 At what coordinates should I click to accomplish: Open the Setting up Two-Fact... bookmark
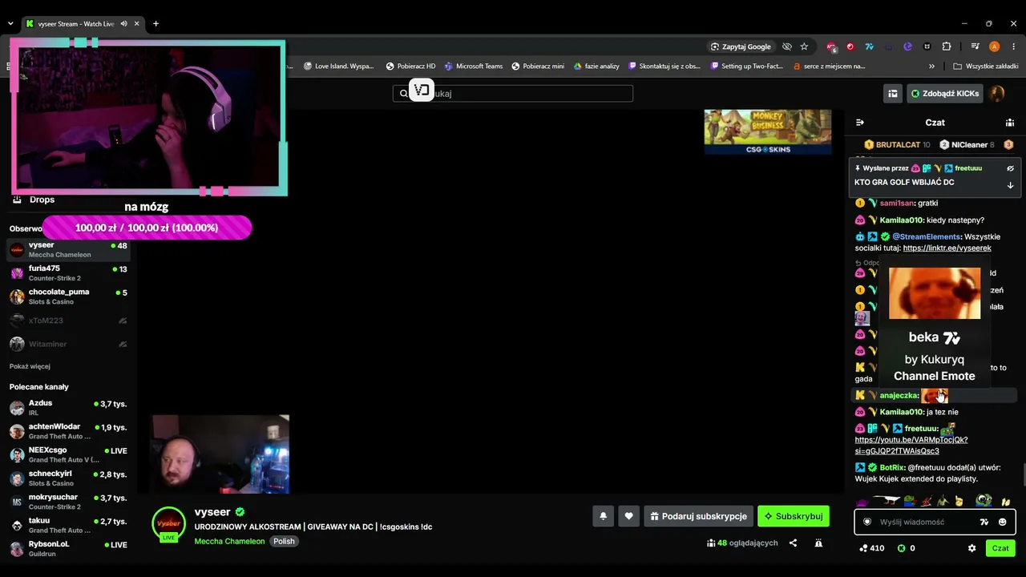coord(745,66)
